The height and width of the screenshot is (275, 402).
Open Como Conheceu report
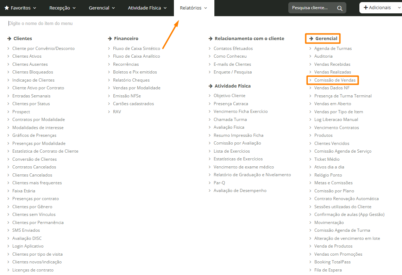(230, 56)
